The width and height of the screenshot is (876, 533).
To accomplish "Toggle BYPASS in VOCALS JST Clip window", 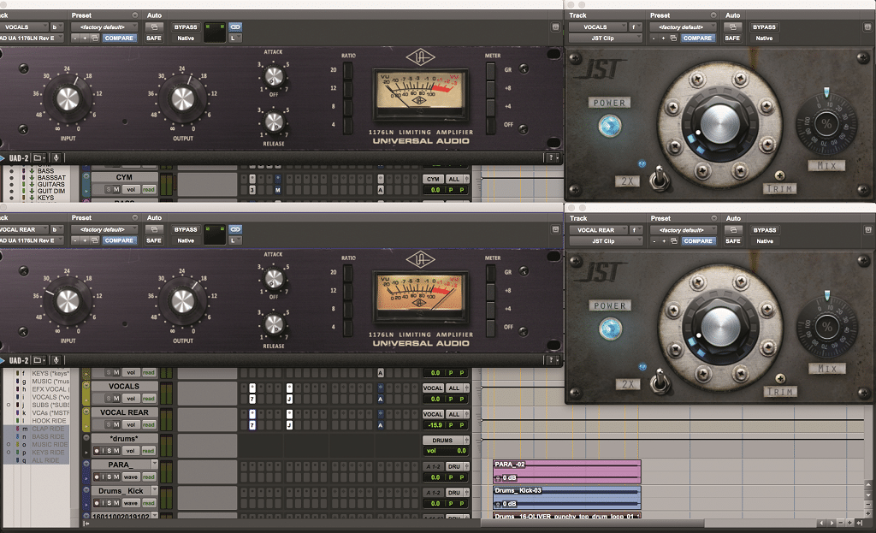I will [764, 27].
